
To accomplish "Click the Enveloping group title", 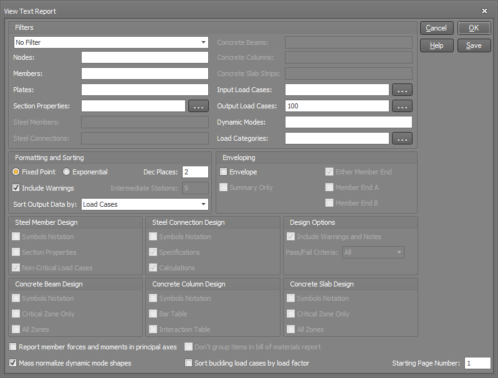I will pyautogui.click(x=239, y=158).
